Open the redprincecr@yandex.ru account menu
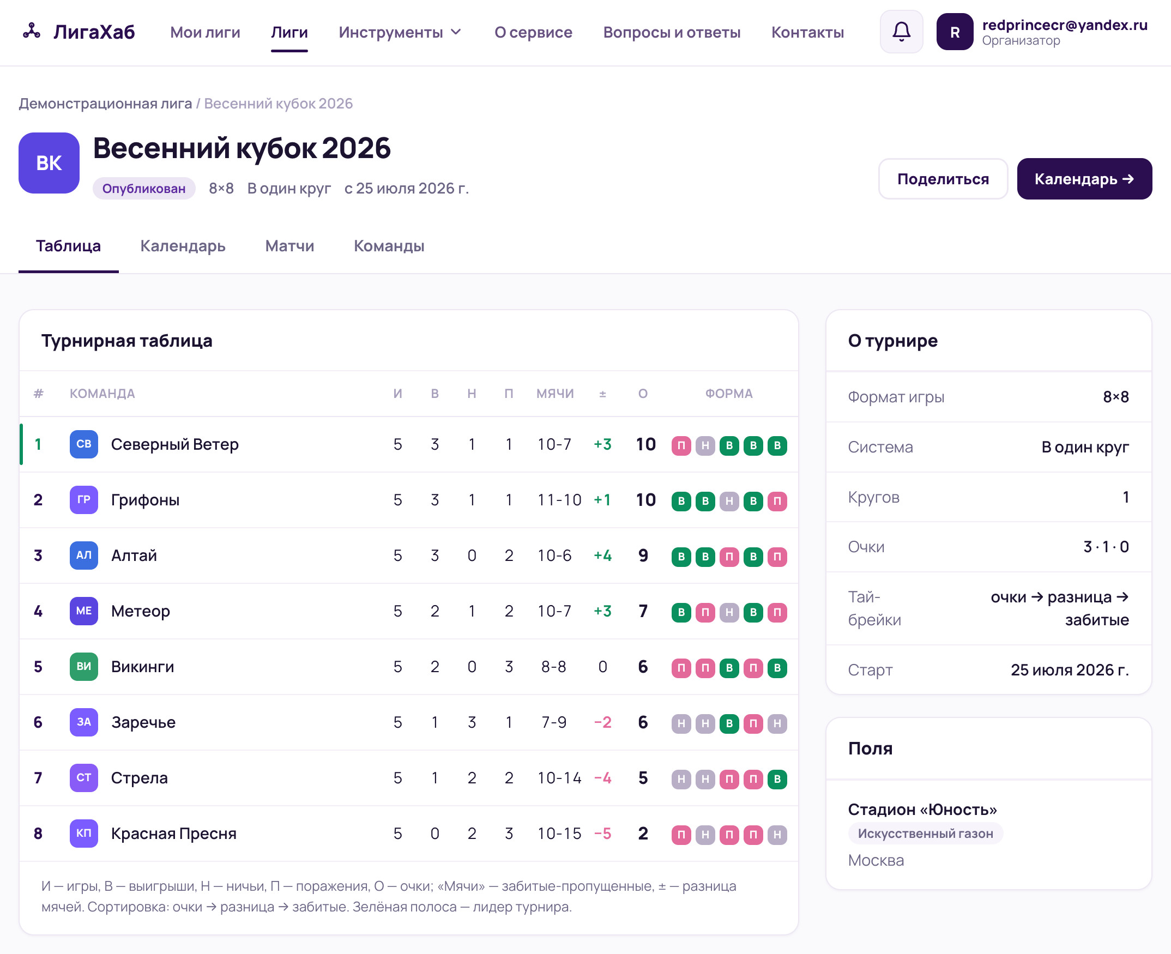 1064,32
